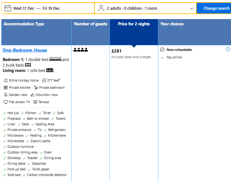231x181 pixels.
Task: Click the calendar icon in date field
Action: coord(8,8)
